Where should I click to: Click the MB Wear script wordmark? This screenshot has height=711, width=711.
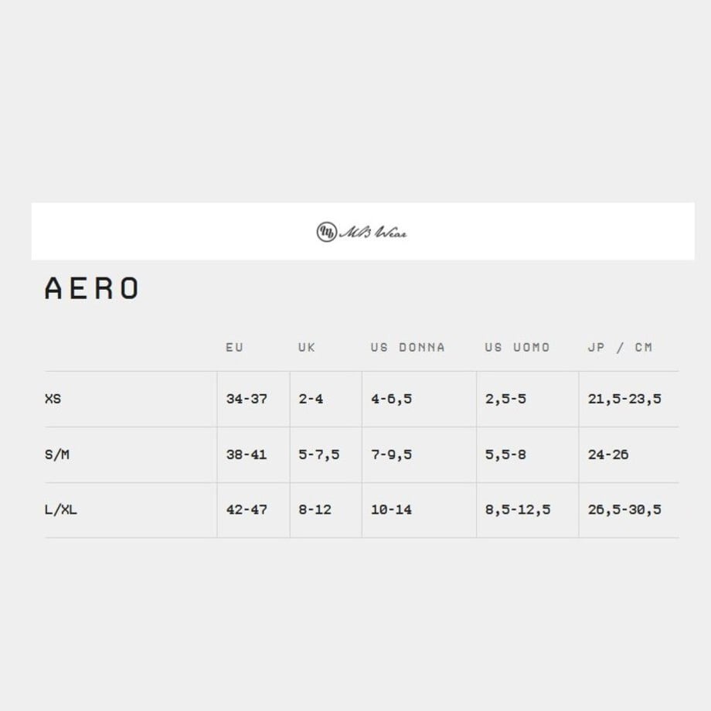coord(373,232)
